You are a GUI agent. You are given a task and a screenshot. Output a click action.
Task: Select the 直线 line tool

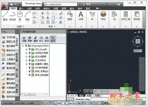[5, 16]
